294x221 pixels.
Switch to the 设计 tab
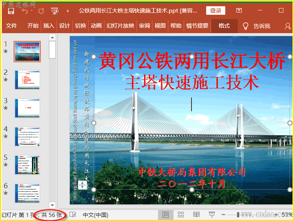click(x=65, y=25)
